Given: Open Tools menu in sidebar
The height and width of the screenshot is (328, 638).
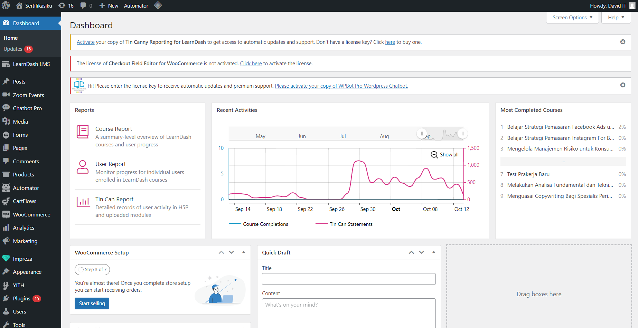Looking at the screenshot, I should pos(19,325).
